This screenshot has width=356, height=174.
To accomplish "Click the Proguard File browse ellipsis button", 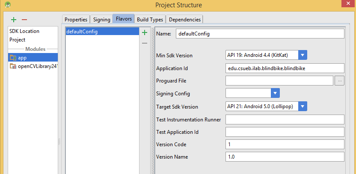I will [339, 81].
